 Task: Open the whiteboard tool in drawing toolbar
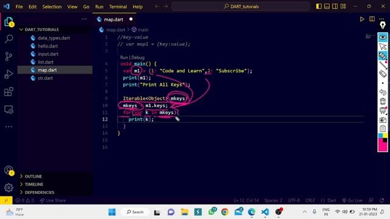[383, 110]
